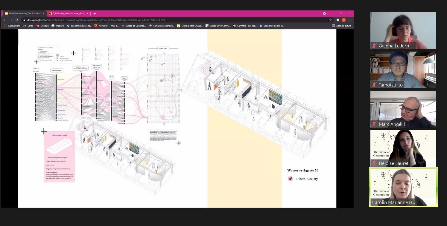Screen dimensions: 447x226
Task: Select Tamotsu Ito video tile
Action: point(403,70)
